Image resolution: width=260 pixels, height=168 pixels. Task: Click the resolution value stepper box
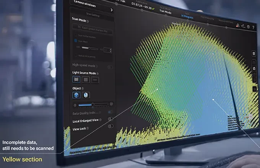[x=107, y=50]
